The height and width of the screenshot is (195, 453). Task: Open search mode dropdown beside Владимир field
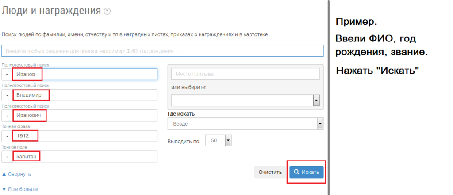[x=7, y=95]
